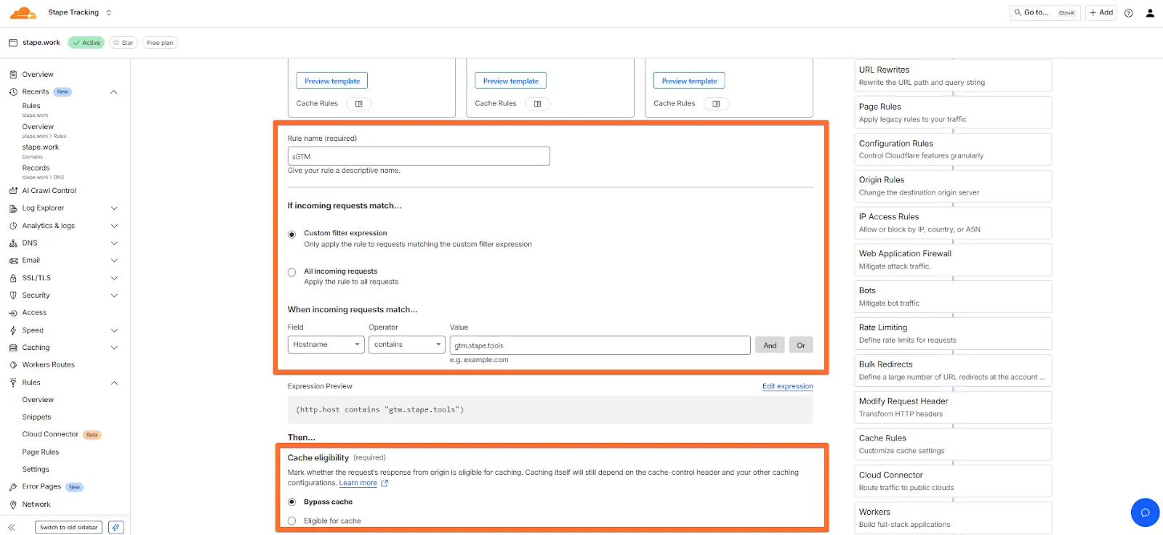The width and height of the screenshot is (1163, 535).
Task: Open the contains operator dropdown
Action: coord(406,345)
